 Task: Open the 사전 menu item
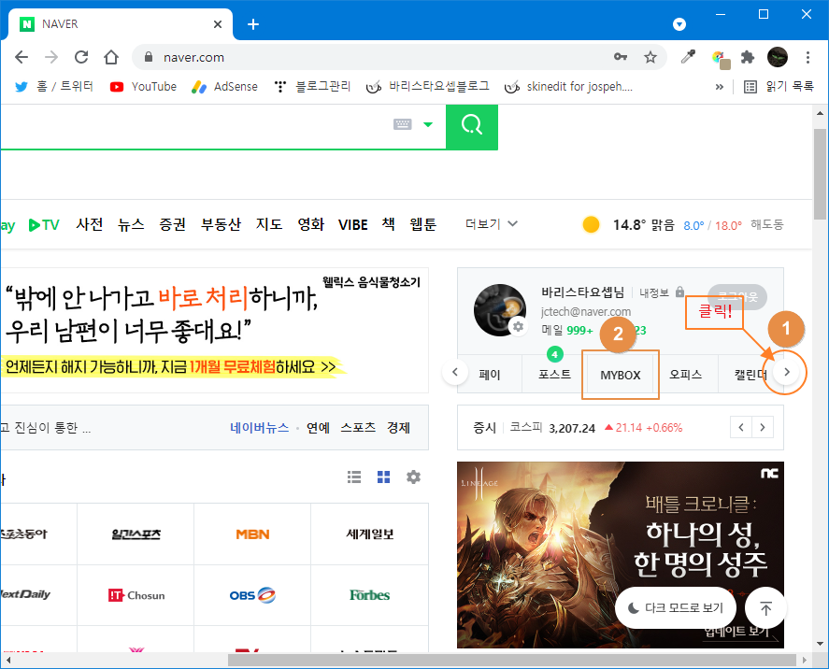(90, 224)
